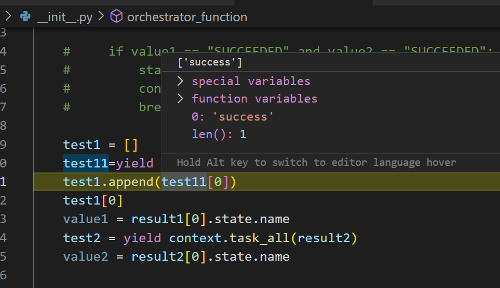Click result2[0].state.name expression
Screen dimensions: 500x288
pos(211,257)
